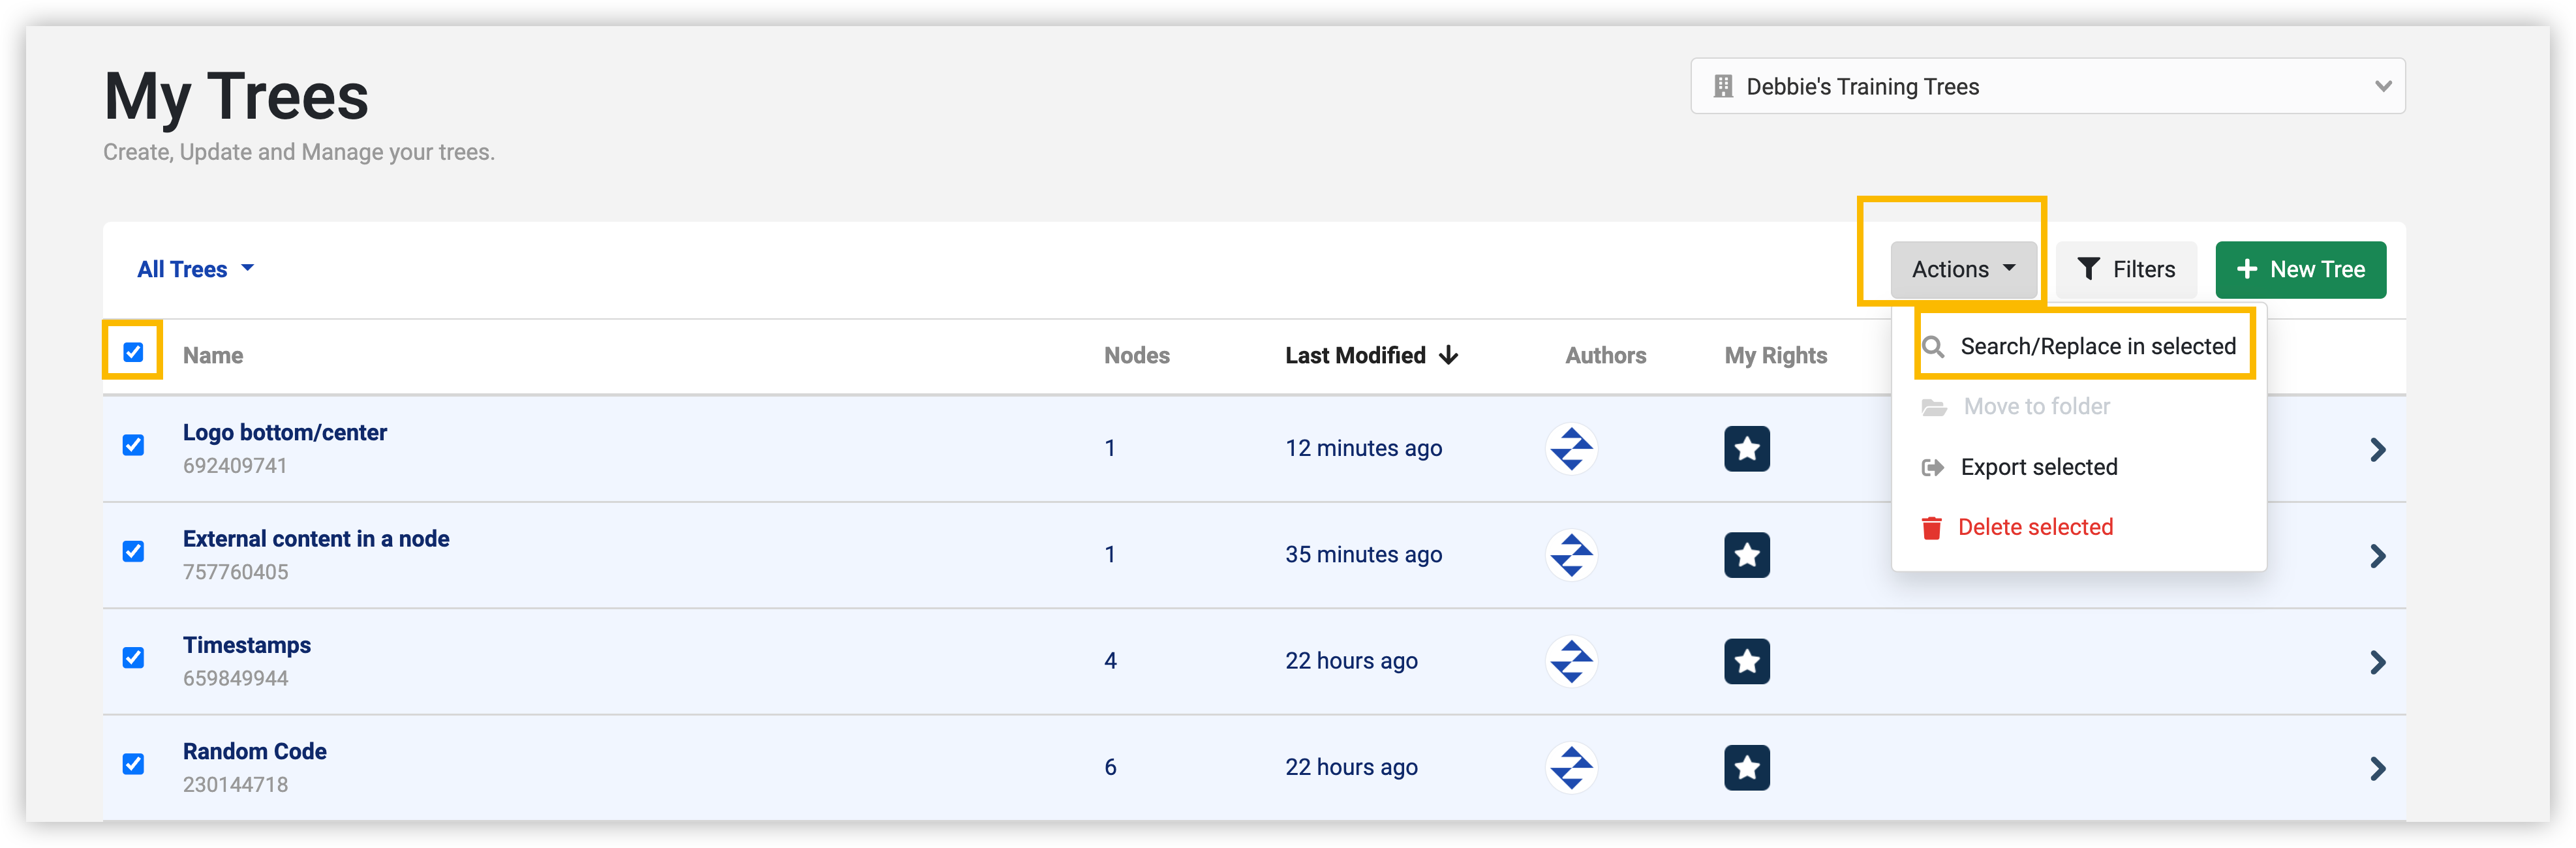The height and width of the screenshot is (848, 2576).
Task: Click the filter funnel icon on Filters button
Action: pos(2089,268)
